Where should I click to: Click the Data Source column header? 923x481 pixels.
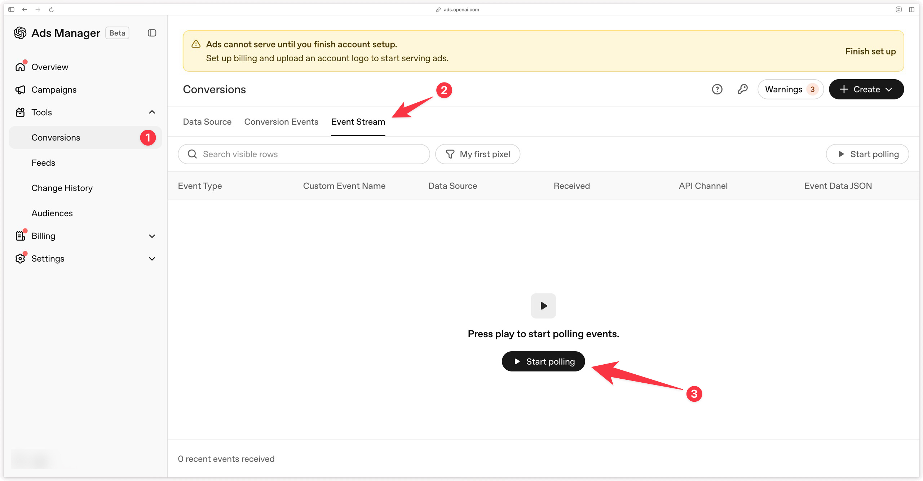pyautogui.click(x=452, y=186)
